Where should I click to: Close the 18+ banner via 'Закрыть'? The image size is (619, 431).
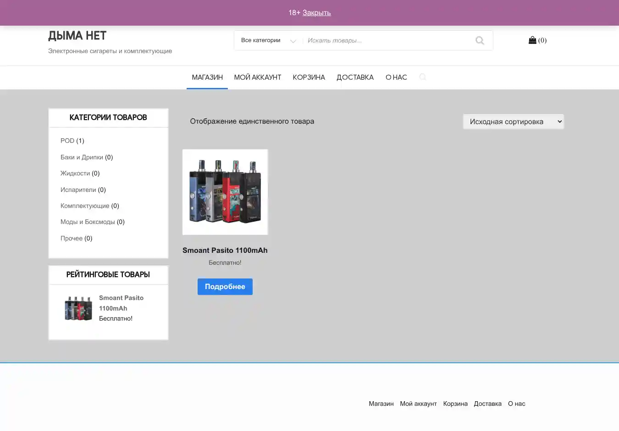point(316,13)
